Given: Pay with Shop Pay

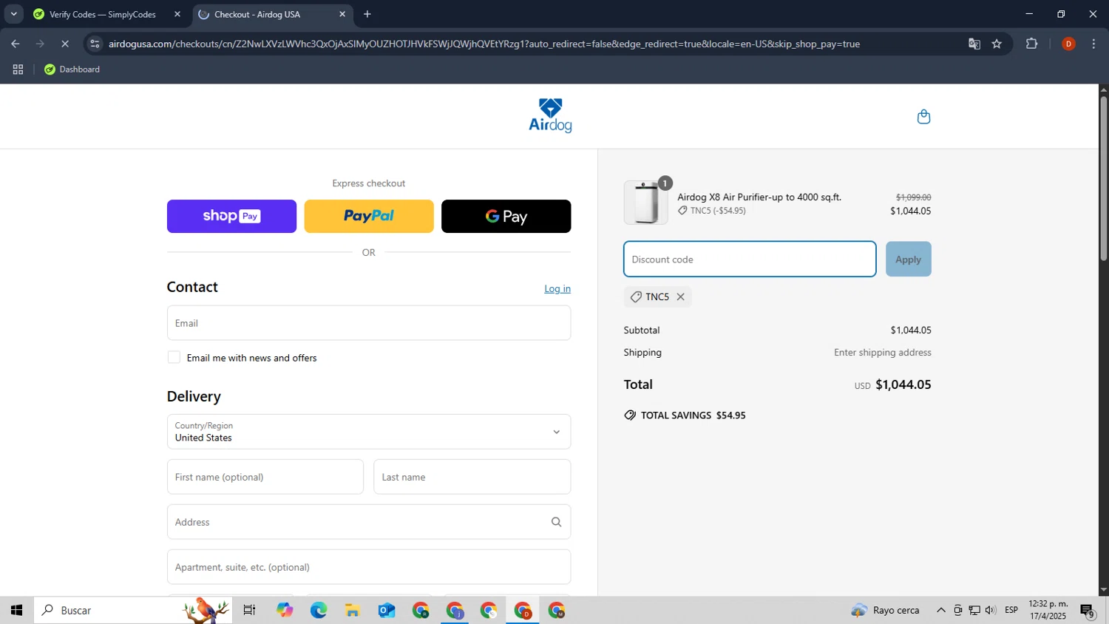Looking at the screenshot, I should point(231,216).
